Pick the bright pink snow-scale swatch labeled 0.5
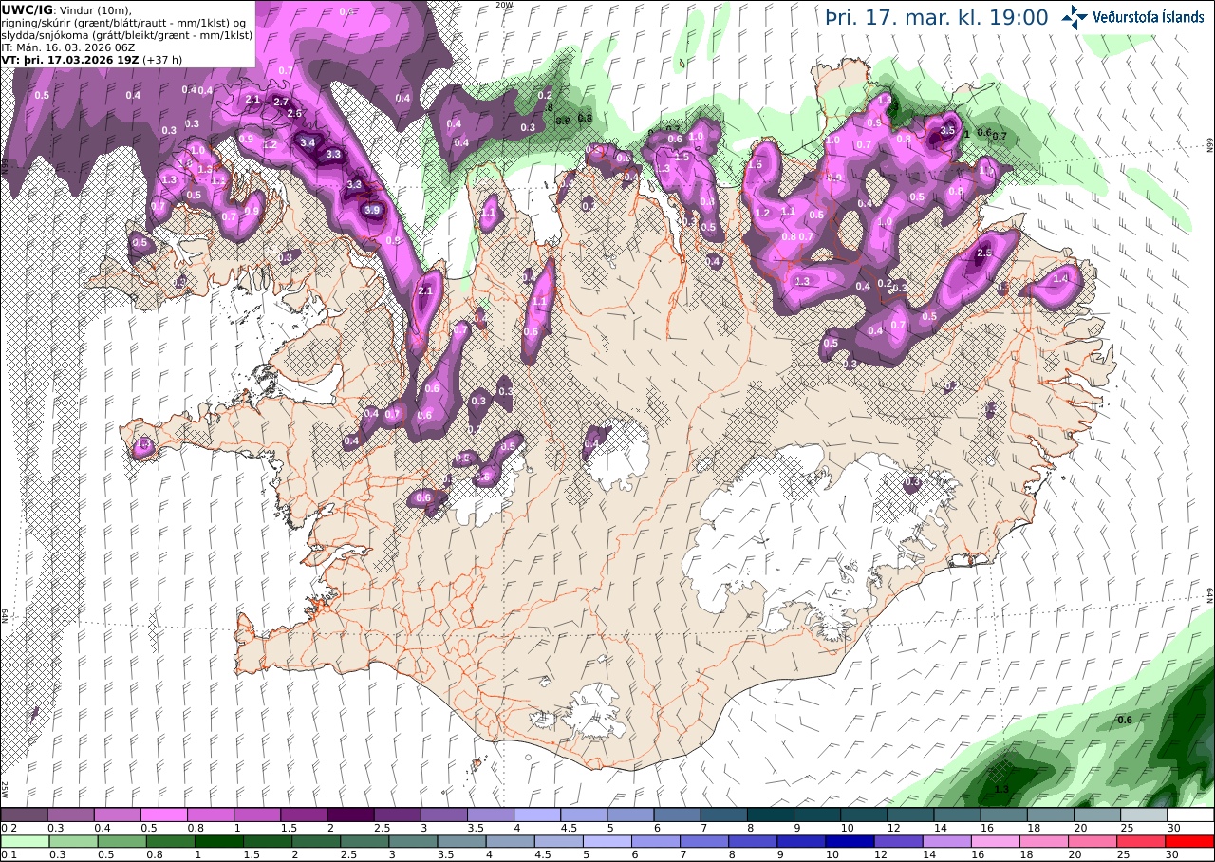 pos(163,815)
